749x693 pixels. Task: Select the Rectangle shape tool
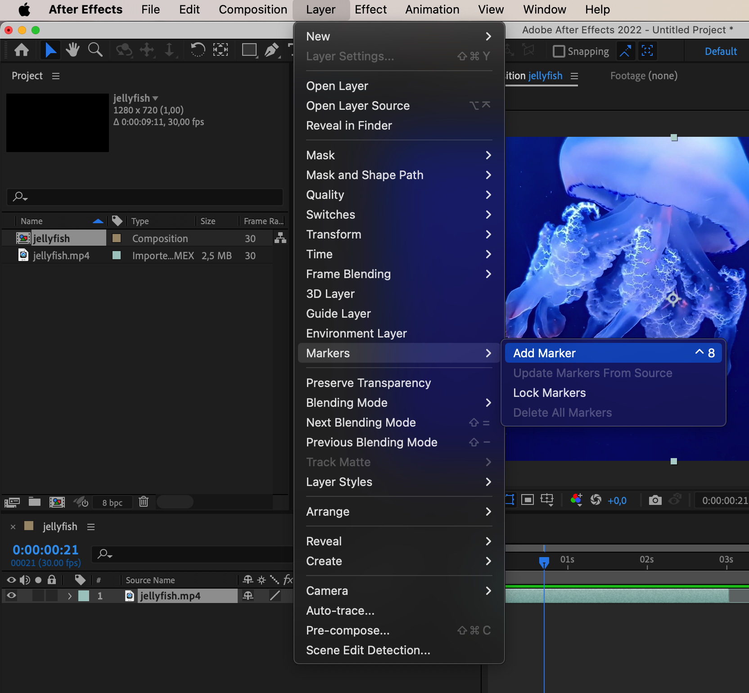click(x=249, y=50)
